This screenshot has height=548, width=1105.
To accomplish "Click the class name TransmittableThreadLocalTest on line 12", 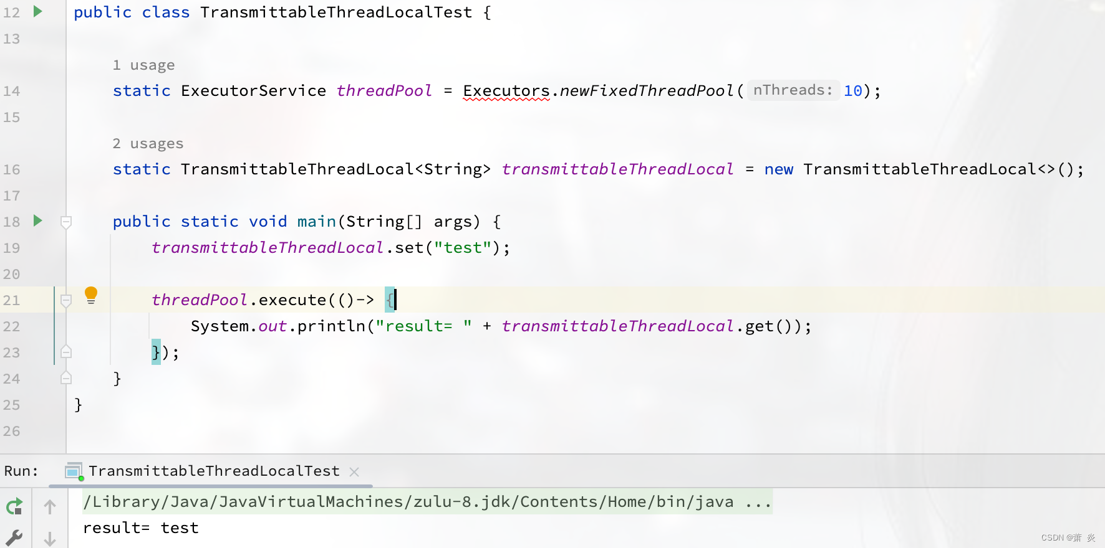I will 336,12.
